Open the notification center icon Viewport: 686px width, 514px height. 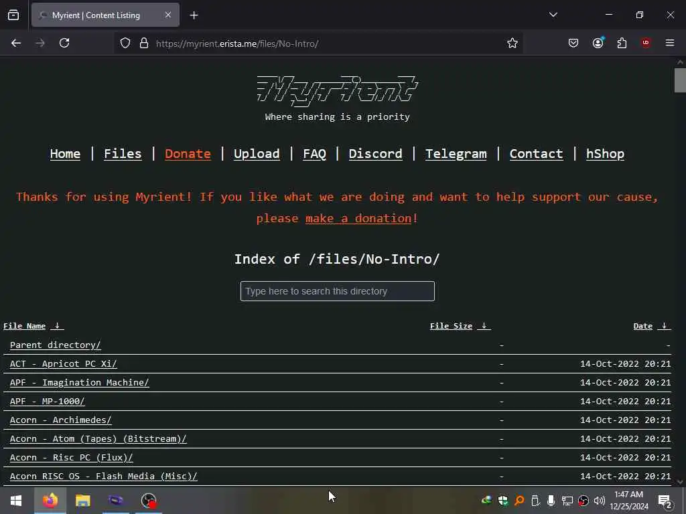665,501
